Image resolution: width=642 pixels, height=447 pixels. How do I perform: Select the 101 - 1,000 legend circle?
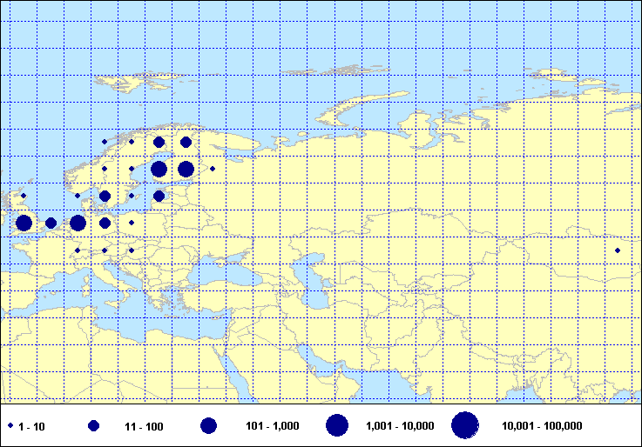point(208,426)
